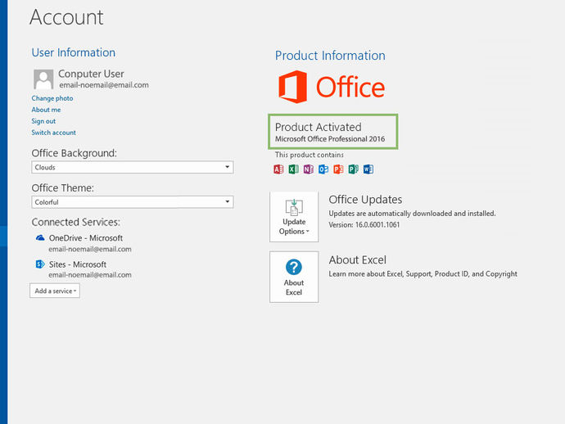Click the Switch account link
The image size is (565, 424).
point(54,133)
